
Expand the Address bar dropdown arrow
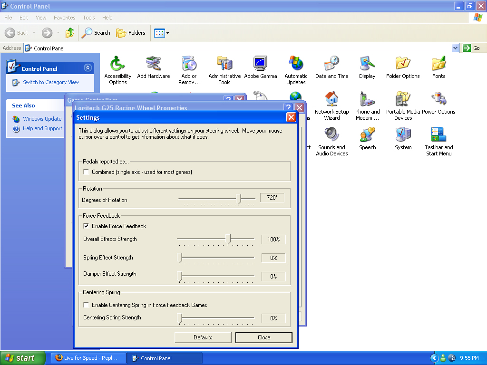coord(455,48)
